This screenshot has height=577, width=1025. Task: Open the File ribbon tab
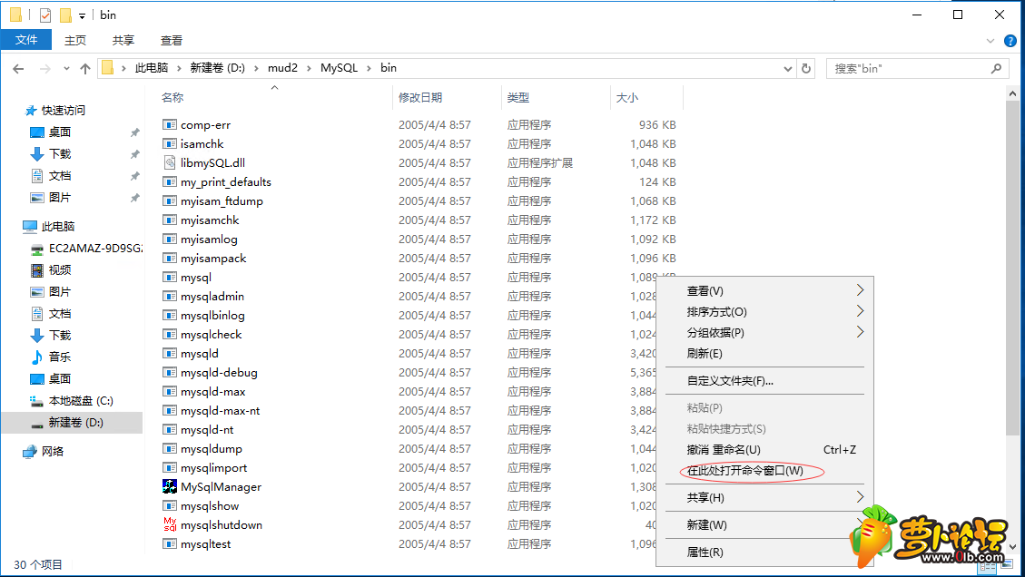26,41
